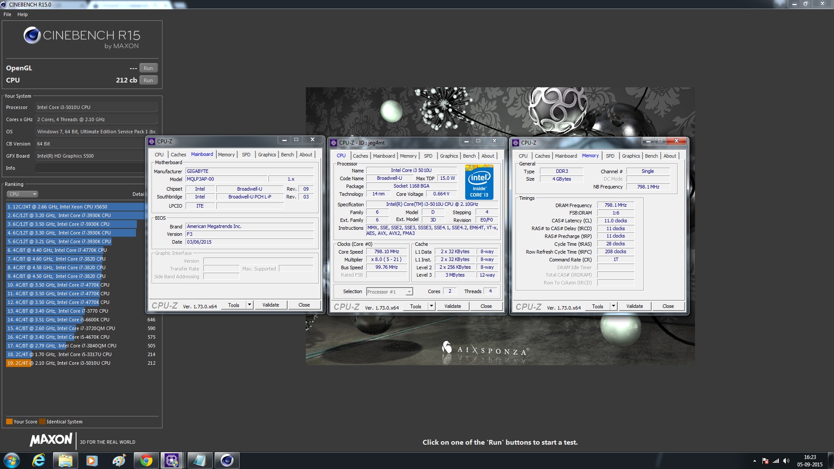The width and height of the screenshot is (834, 469).
Task: Select ranking row 19 Core i3-5010U
Action: tap(81, 363)
